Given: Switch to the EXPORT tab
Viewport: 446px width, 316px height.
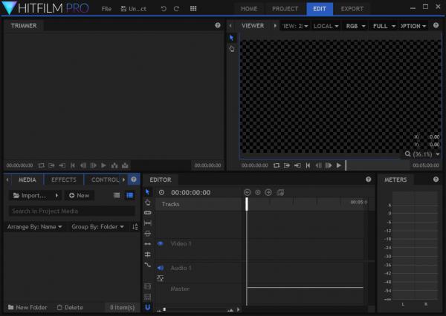Looking at the screenshot, I should 352,9.
